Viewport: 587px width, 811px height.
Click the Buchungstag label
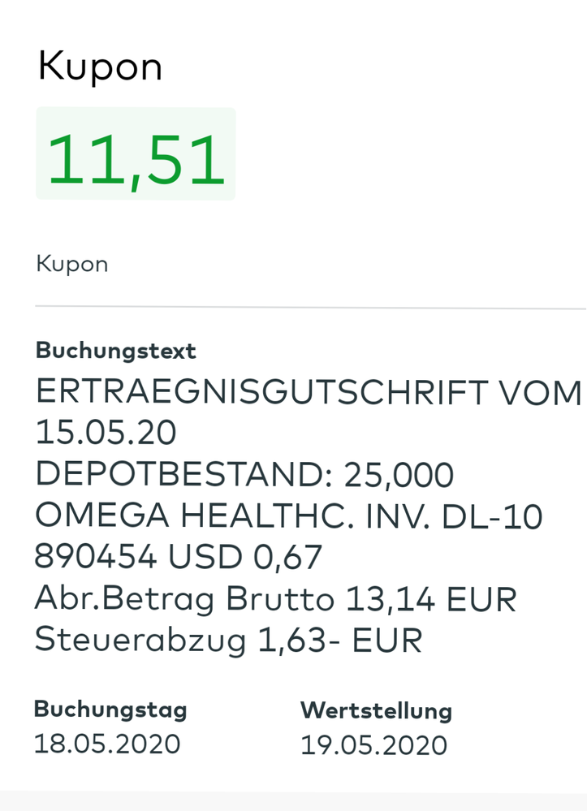click(110, 710)
